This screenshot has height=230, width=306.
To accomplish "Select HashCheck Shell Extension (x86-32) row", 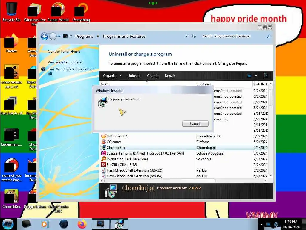I will (184, 170).
